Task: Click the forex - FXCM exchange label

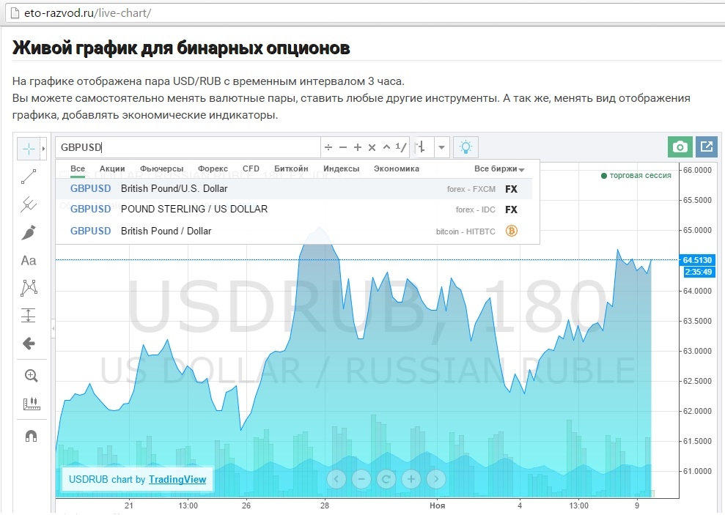Action: click(x=471, y=190)
